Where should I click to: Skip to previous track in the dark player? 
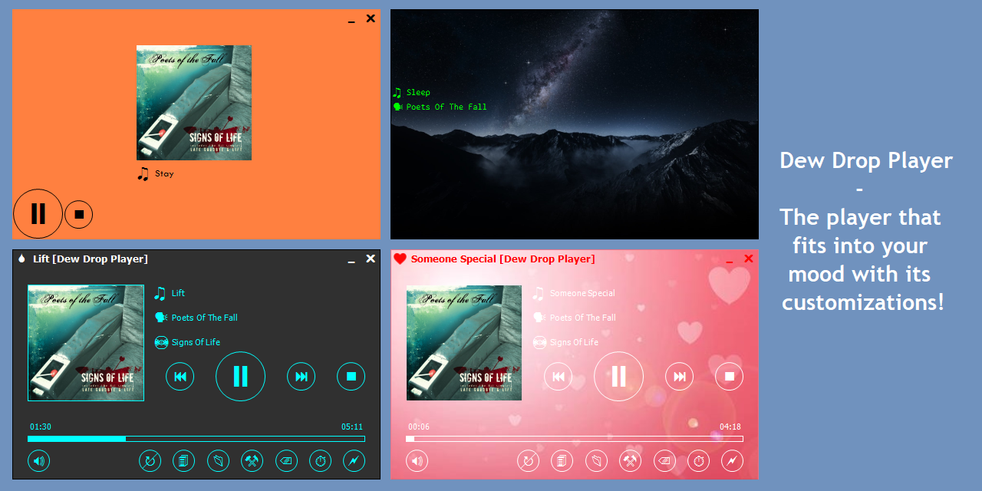[180, 376]
